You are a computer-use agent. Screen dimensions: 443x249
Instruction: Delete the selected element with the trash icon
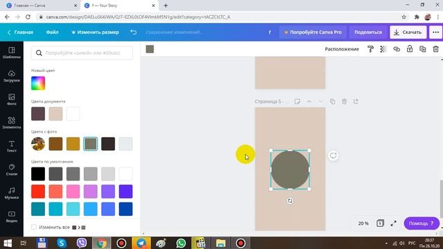click(x=435, y=49)
